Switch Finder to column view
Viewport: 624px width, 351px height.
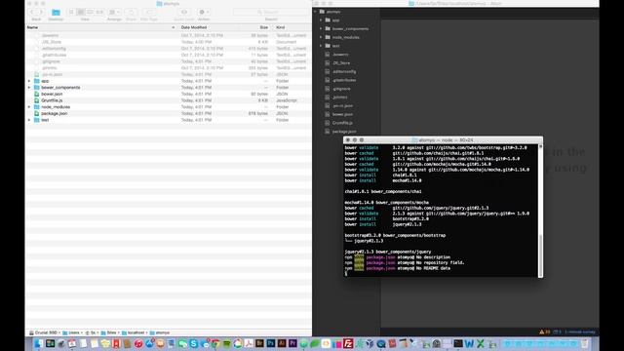90,13
